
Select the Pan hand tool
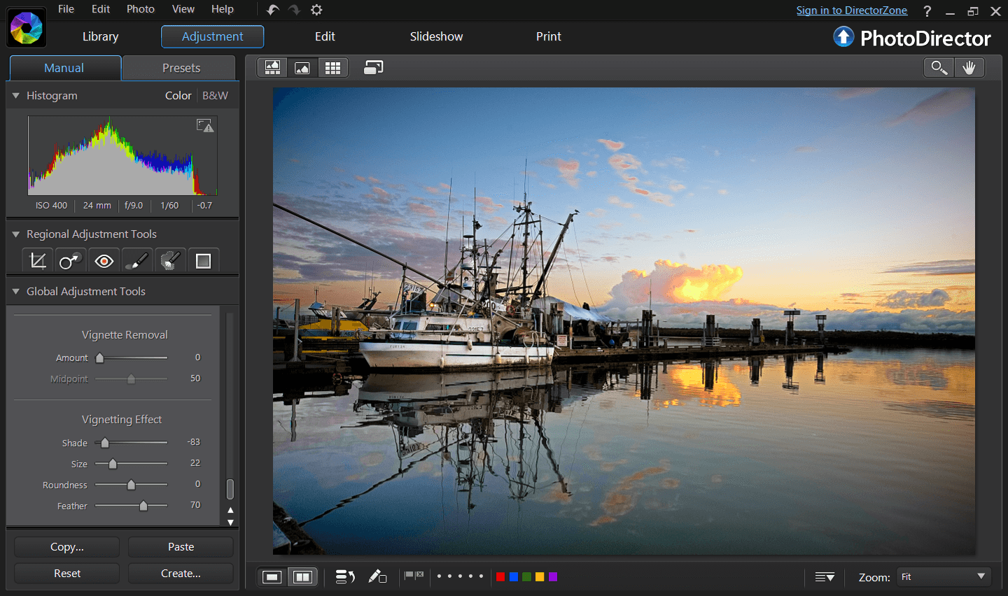point(969,68)
